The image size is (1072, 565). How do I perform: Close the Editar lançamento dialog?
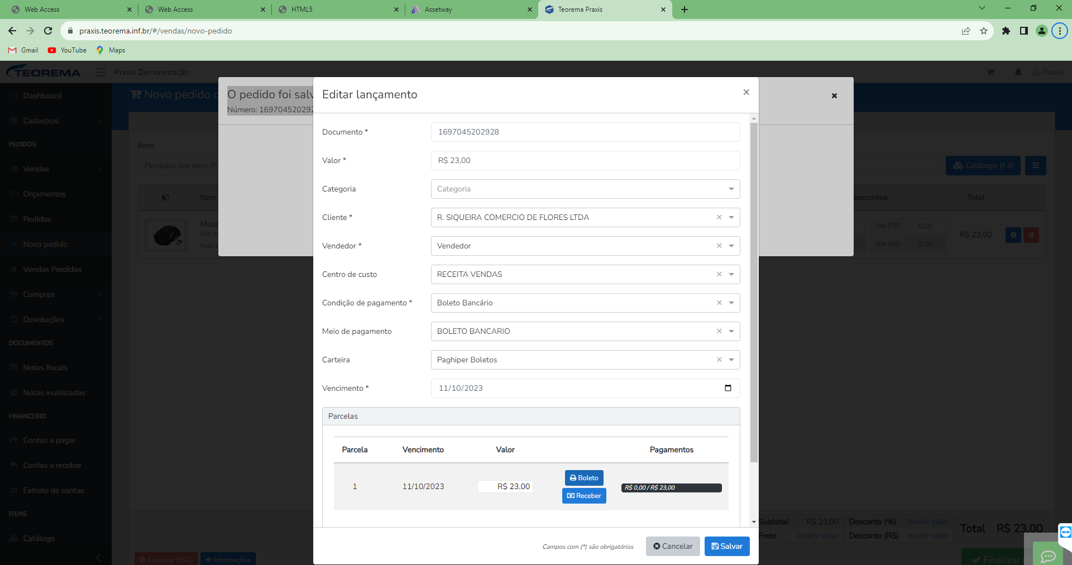pos(746,92)
